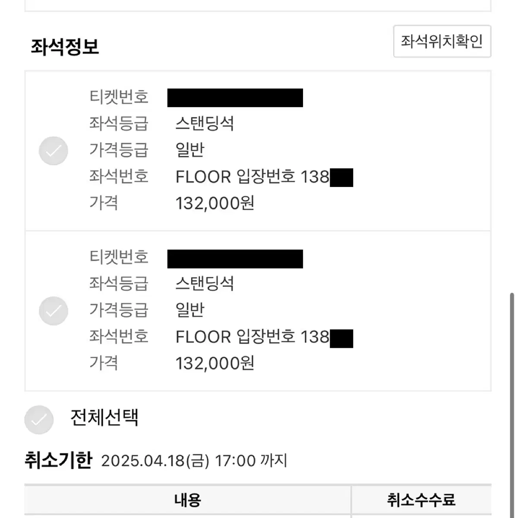Image resolution: width=518 pixels, height=518 pixels.
Task: Click the 전체선택 label text
Action: (x=104, y=417)
